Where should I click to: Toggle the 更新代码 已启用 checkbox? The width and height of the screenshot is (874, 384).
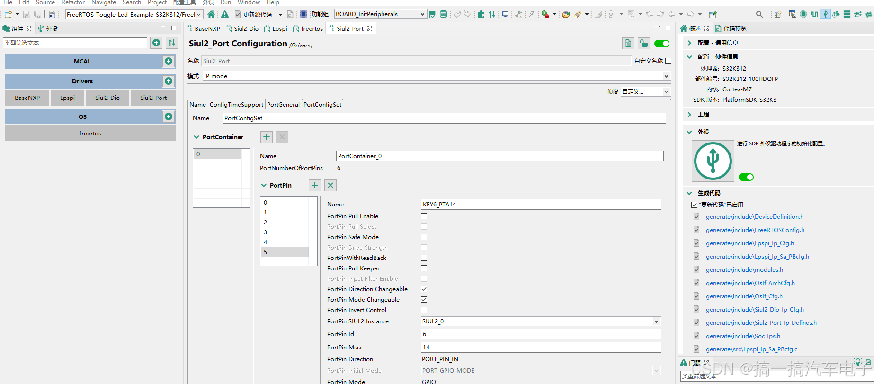[x=694, y=205]
